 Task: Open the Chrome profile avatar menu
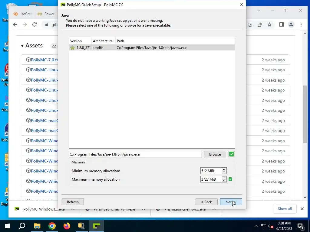[291, 24]
